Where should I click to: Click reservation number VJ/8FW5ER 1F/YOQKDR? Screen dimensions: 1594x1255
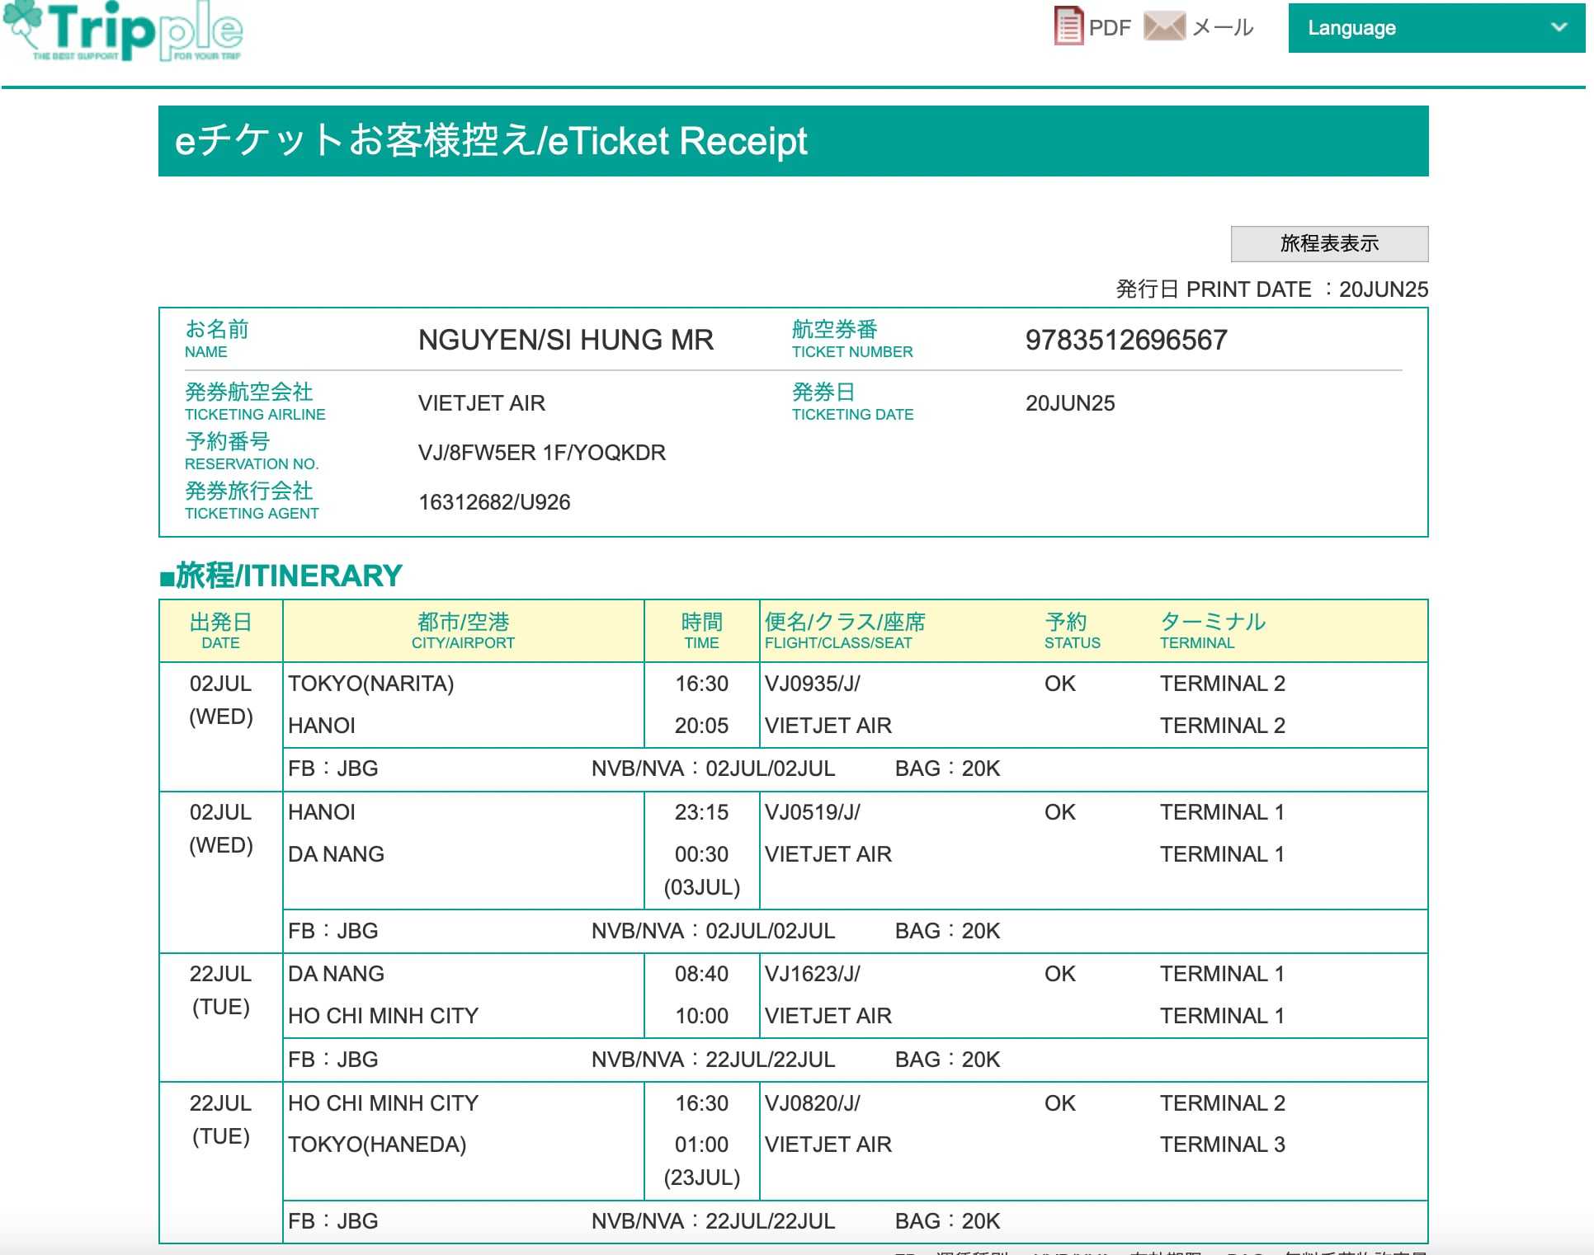541,453
